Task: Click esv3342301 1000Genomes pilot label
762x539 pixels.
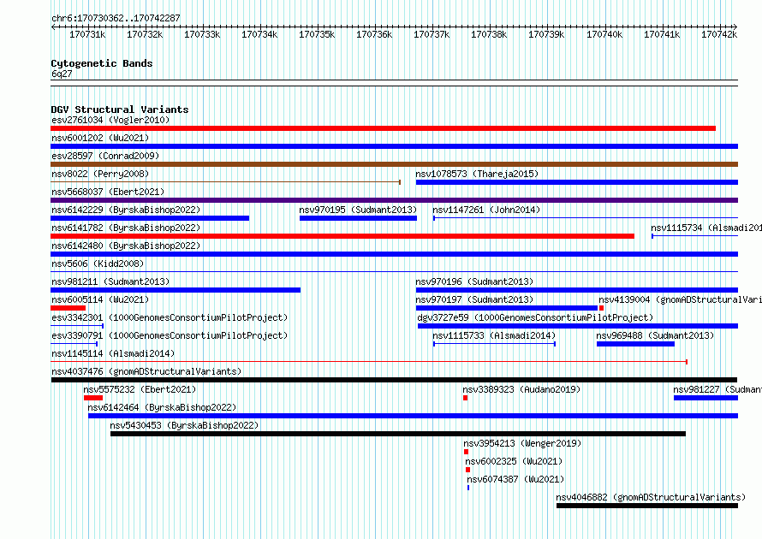Action: tap(170, 317)
